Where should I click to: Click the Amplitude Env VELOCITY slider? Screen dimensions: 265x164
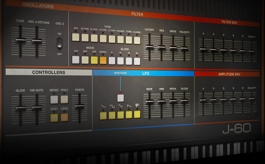click(x=252, y=99)
